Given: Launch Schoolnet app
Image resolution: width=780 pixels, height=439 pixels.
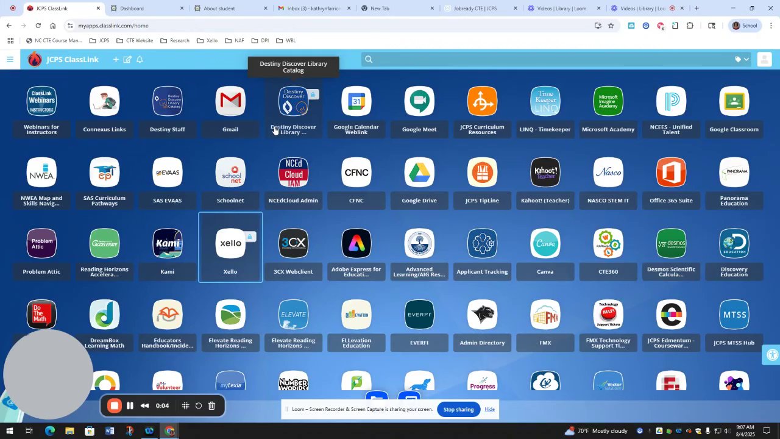Looking at the screenshot, I should click(230, 182).
